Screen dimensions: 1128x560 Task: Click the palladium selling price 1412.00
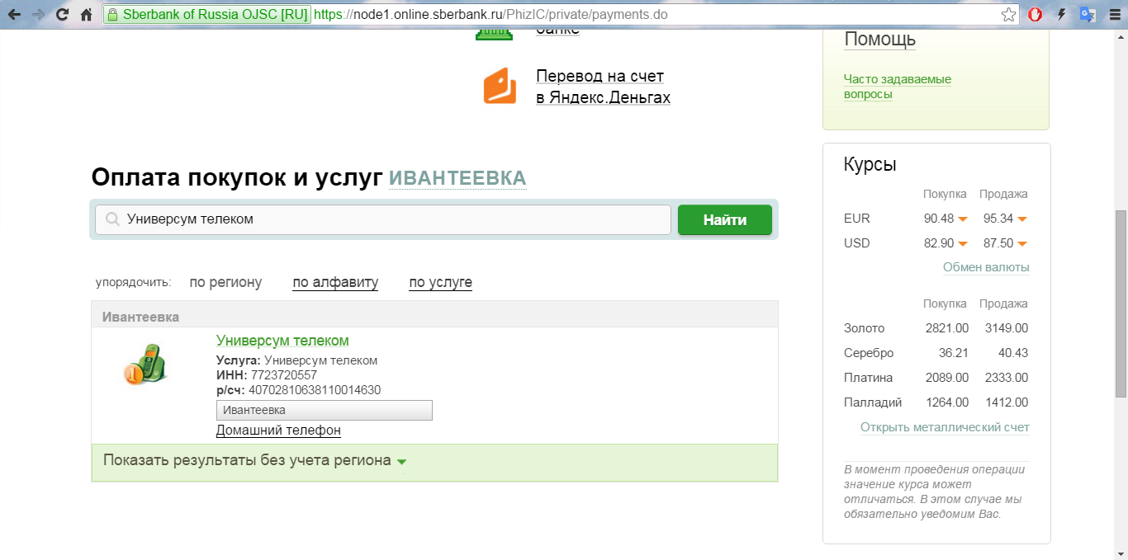point(1007,402)
